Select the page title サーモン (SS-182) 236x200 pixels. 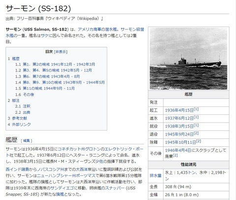click(38, 8)
